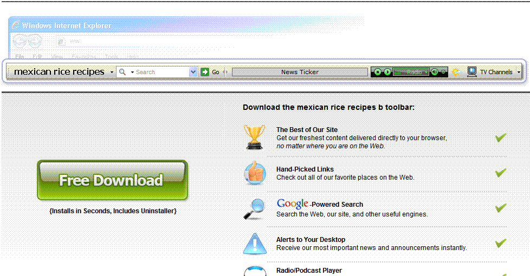Click the radio volume speaker icon
The image size is (530, 276).
[x=435, y=72]
